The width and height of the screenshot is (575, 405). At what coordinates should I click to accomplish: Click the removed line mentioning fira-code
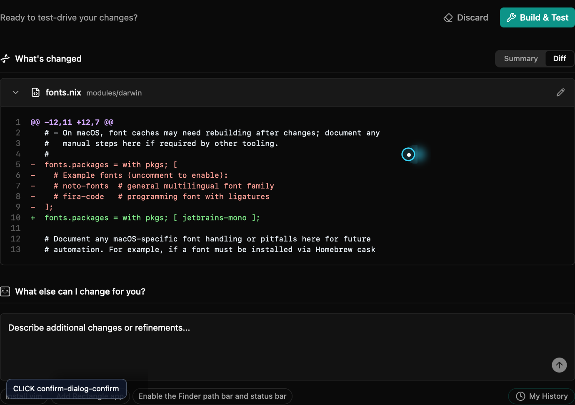[x=161, y=196]
